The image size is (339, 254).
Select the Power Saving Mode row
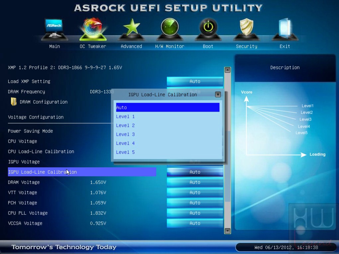[30, 131]
